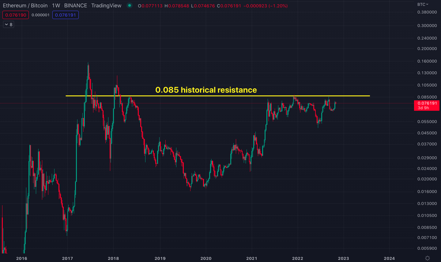Expand the collapsed indicators legend showing 8
The image size is (441, 262).
click(9, 25)
